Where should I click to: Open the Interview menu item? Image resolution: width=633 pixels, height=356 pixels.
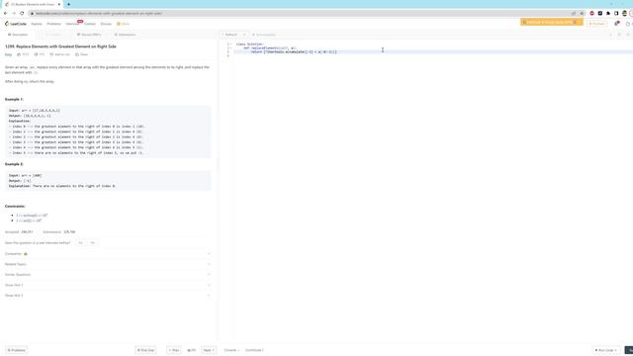click(72, 24)
